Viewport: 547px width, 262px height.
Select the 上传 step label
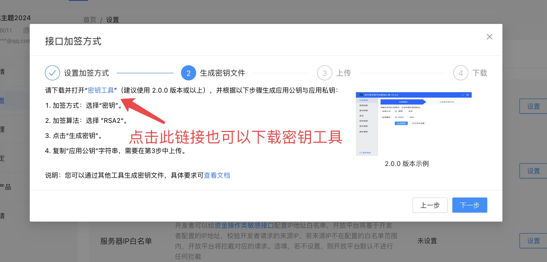click(x=343, y=73)
